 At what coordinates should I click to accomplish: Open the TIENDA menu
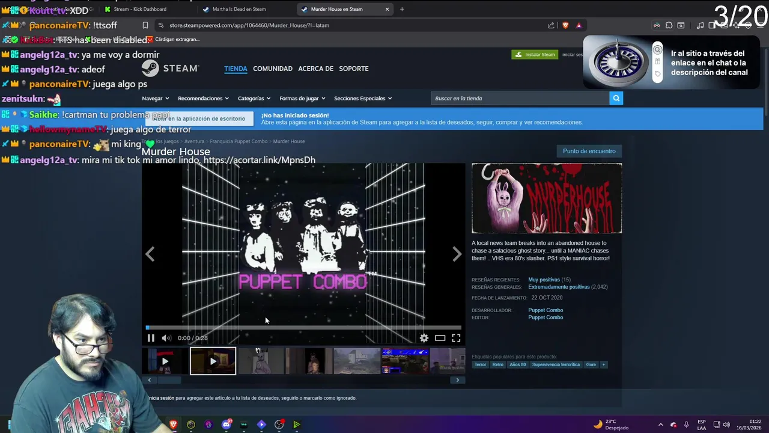click(236, 69)
